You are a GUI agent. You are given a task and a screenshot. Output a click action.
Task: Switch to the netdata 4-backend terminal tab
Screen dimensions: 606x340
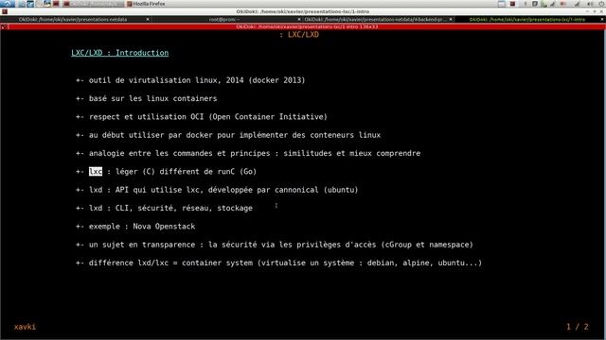[x=375, y=19]
